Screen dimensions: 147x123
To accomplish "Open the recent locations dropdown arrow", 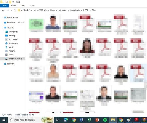I will [11, 10].
